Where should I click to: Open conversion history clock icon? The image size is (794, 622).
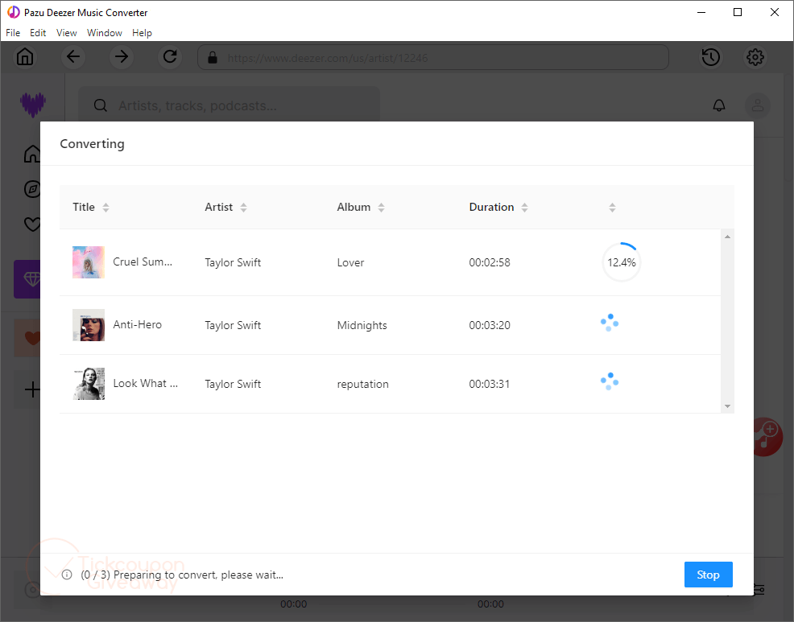point(710,57)
